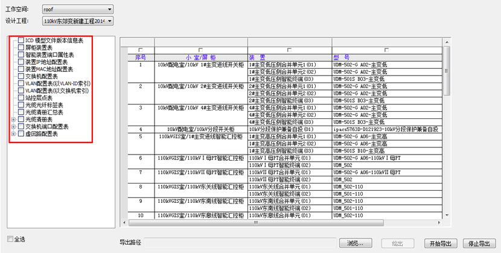Select 站控层点表 in the tree
Screen dimensions: 501x253
(39, 98)
